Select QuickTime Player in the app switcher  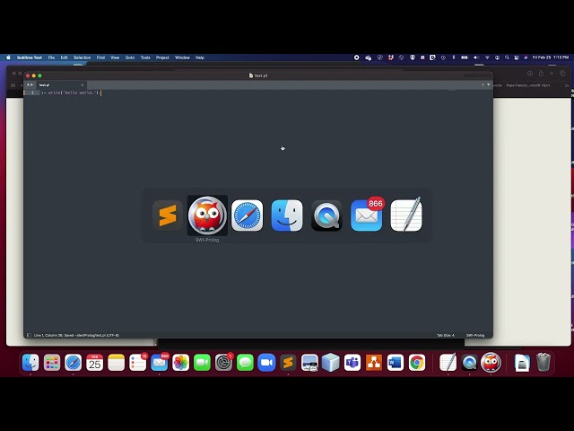click(326, 215)
